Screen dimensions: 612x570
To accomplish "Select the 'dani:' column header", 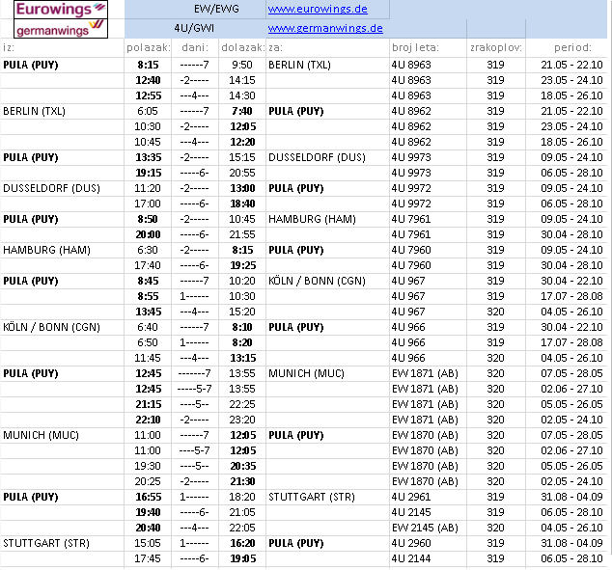I will (x=195, y=47).
